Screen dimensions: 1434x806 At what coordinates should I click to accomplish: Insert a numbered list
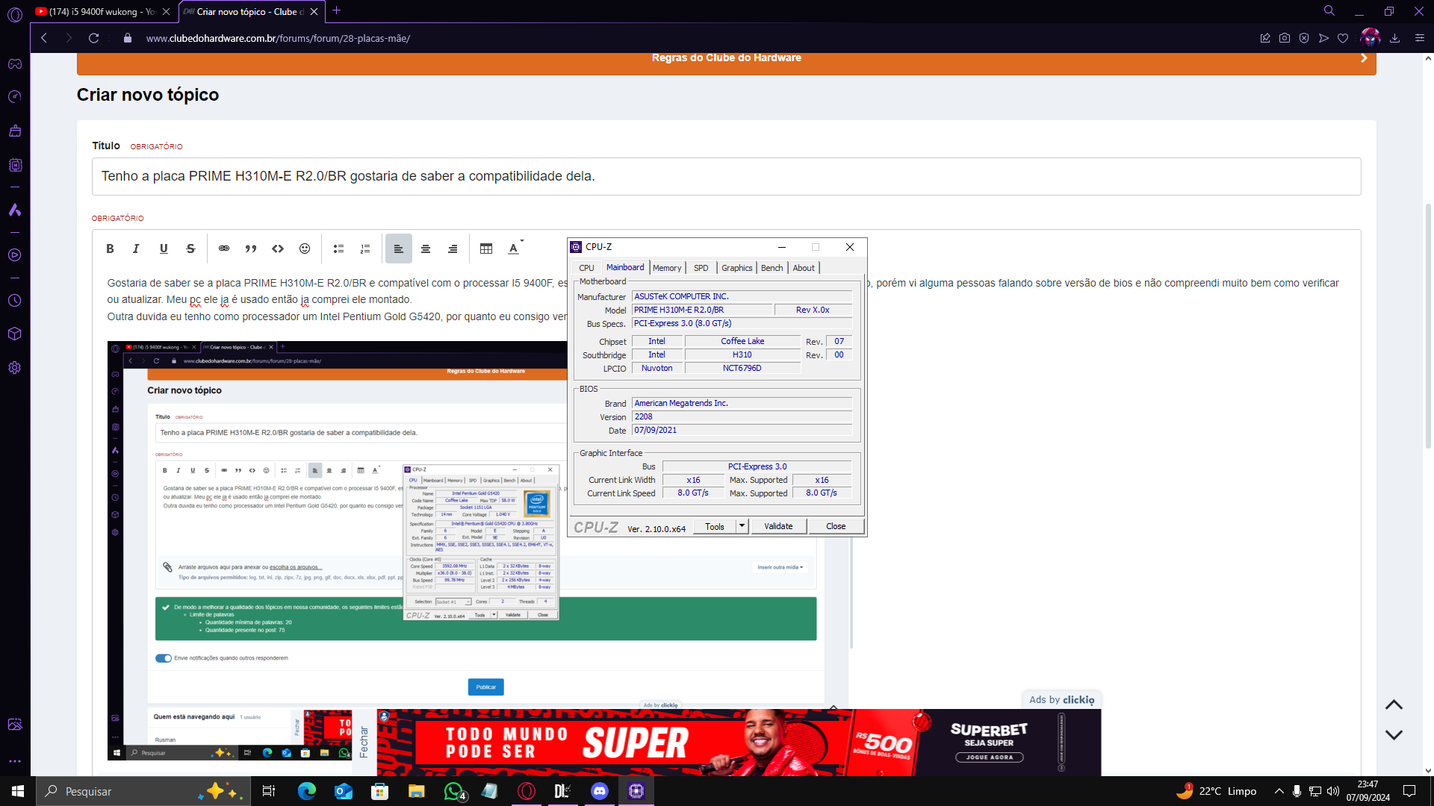click(365, 249)
